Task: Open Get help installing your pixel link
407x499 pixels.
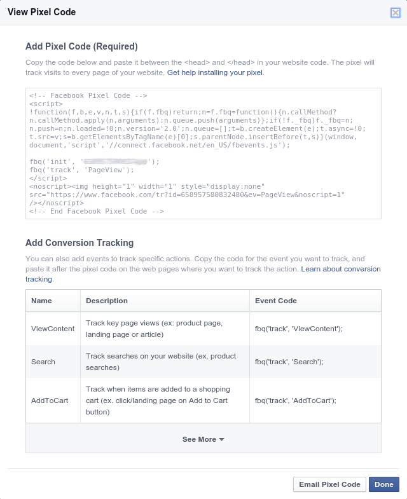Action: 215,72
